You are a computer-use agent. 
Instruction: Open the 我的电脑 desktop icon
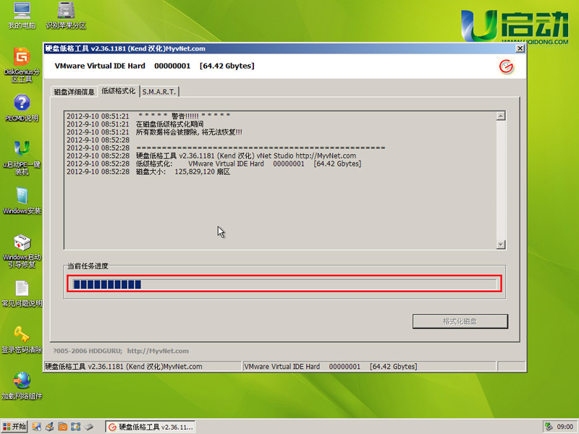[22, 15]
